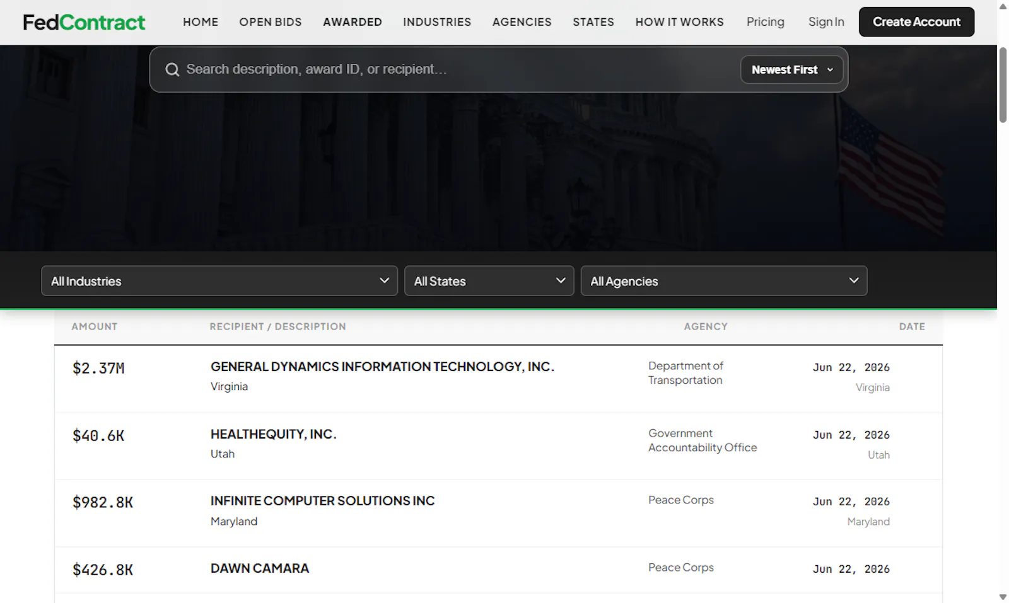The image size is (1009, 603).
Task: Go to OPEN BIDS page
Action: point(271,22)
